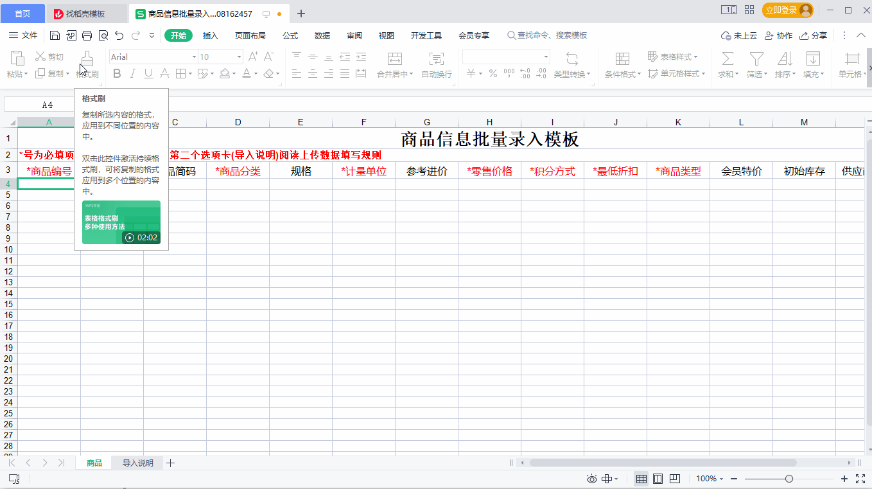The height and width of the screenshot is (489, 872).
Task: Enable Wrap Text (自动换行)
Action: point(436,64)
